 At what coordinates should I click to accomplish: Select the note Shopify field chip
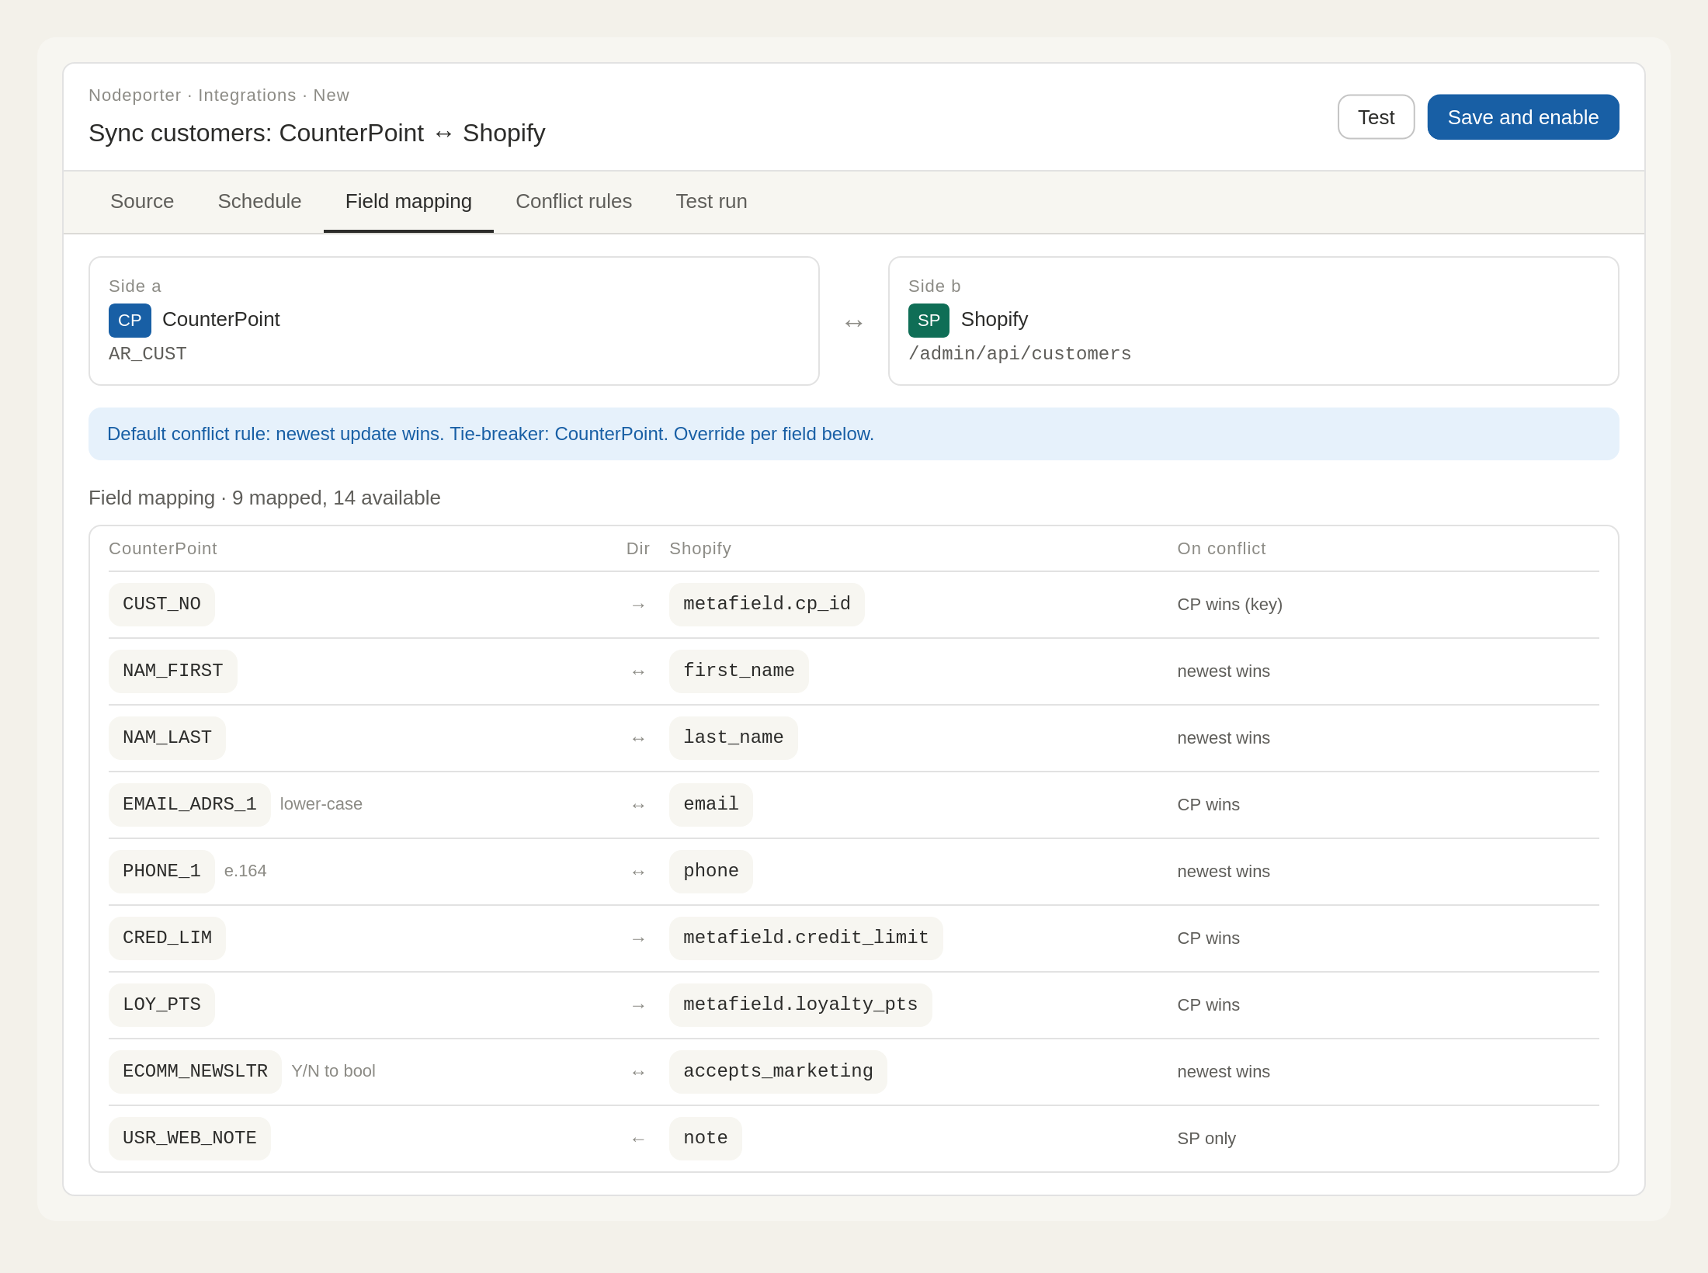click(706, 1138)
